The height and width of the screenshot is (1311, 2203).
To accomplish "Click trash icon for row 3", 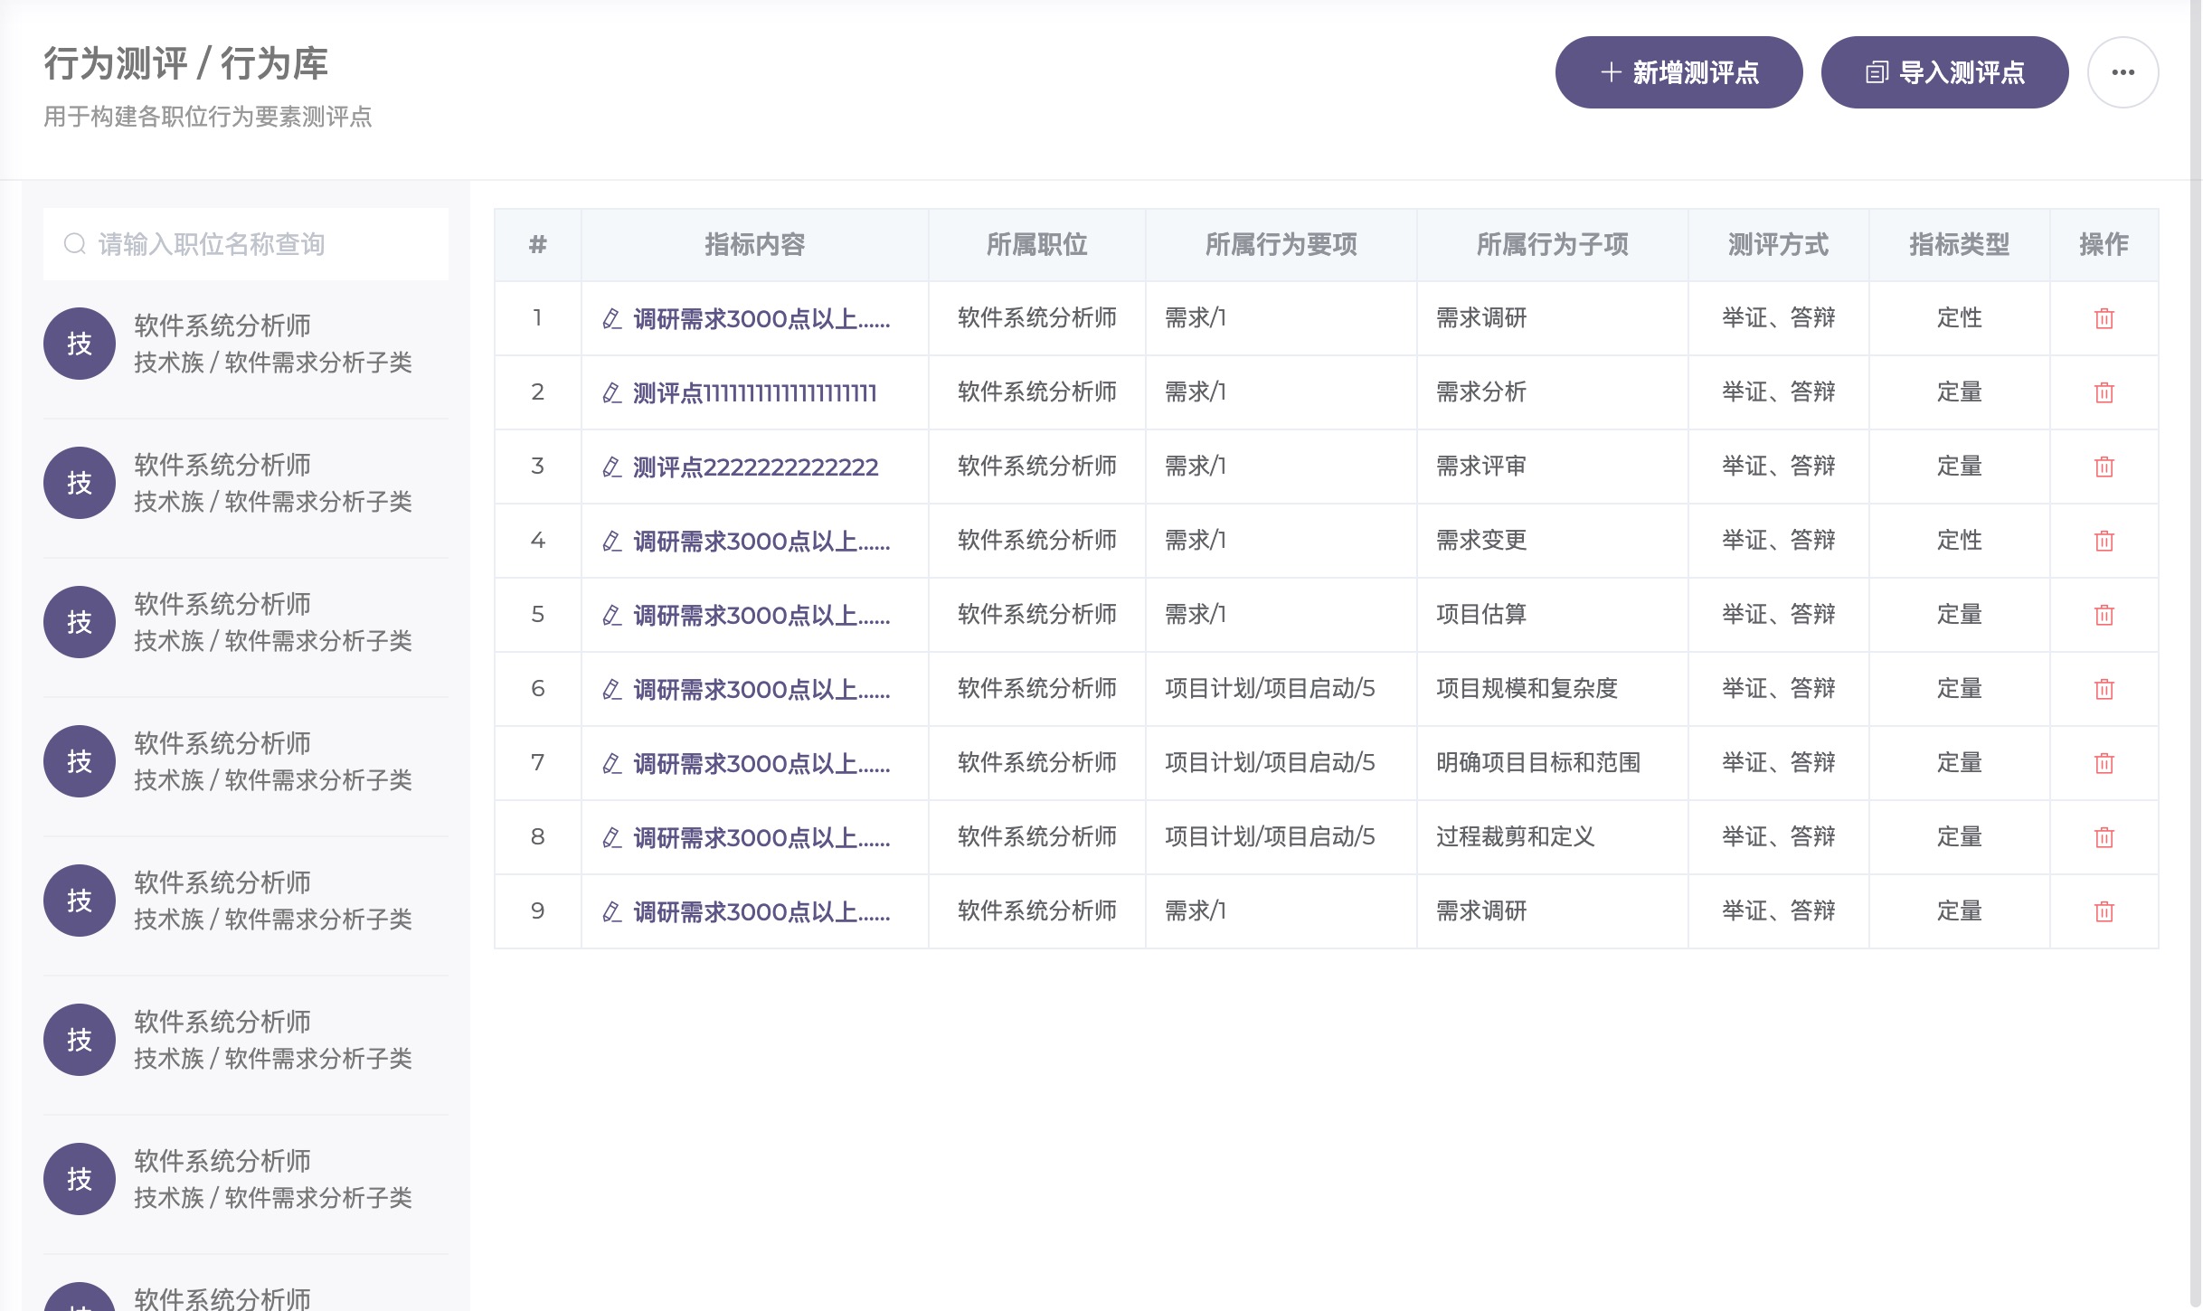I will click(2104, 467).
